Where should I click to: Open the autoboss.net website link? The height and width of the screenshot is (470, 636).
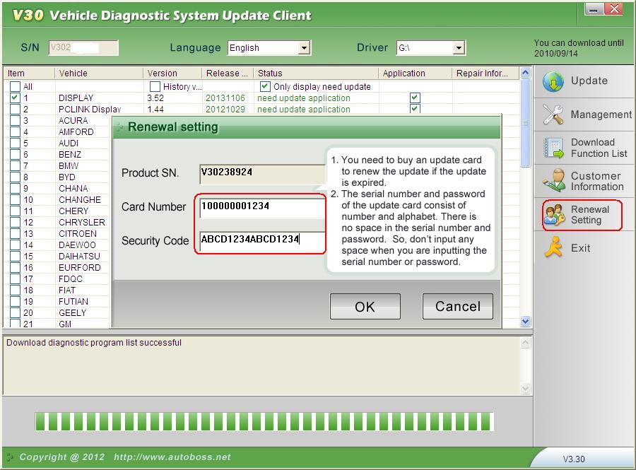pos(172,457)
